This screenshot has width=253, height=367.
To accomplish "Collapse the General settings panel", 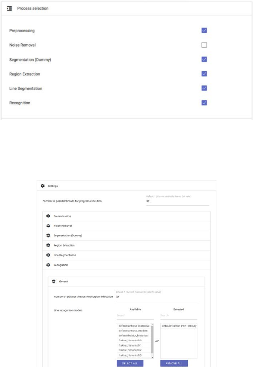I will click(x=63, y=282).
